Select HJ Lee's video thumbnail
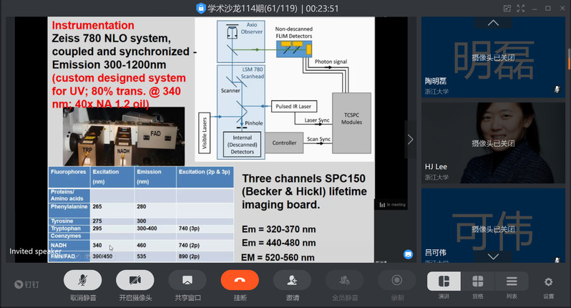571x308 pixels. click(x=493, y=140)
